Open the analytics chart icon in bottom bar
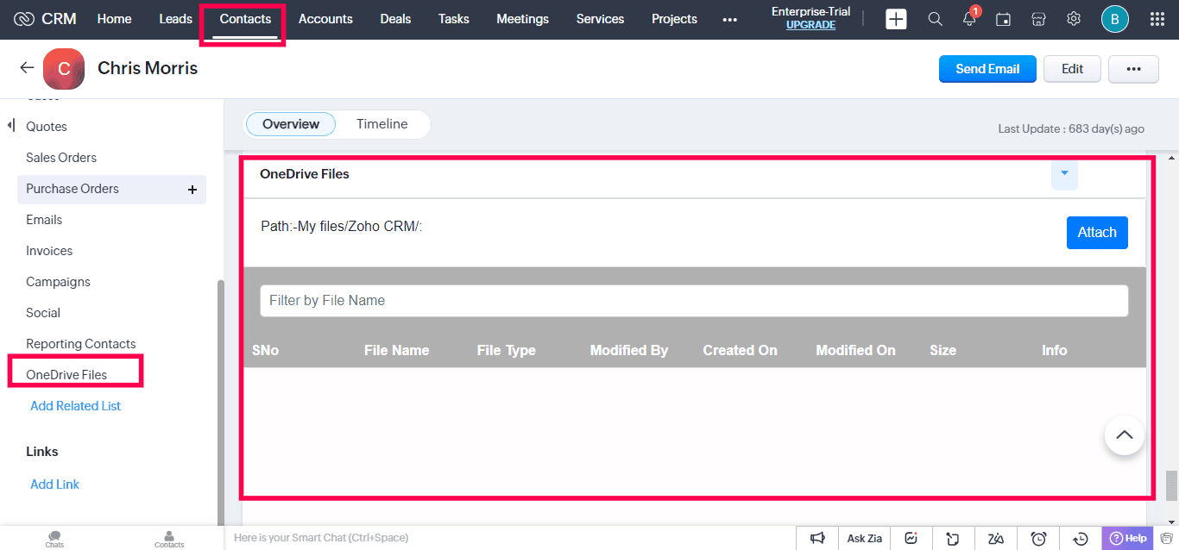1179x550 pixels. coord(911,538)
